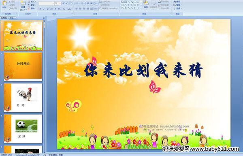The image size is (243, 156).
Task: Click the font color A icon
Action: point(69,9)
